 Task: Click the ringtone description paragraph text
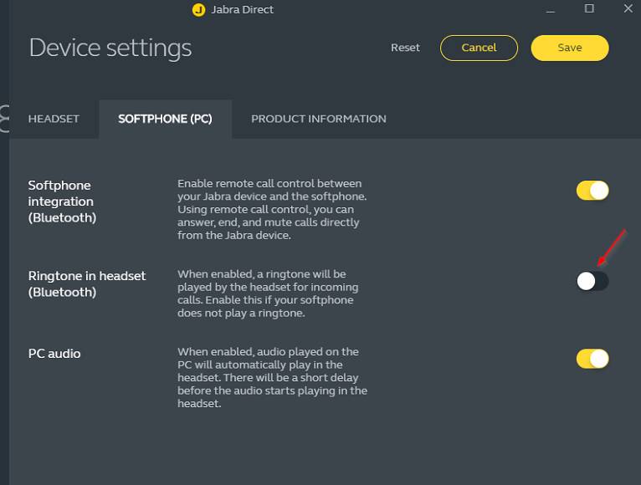pyautogui.click(x=268, y=294)
